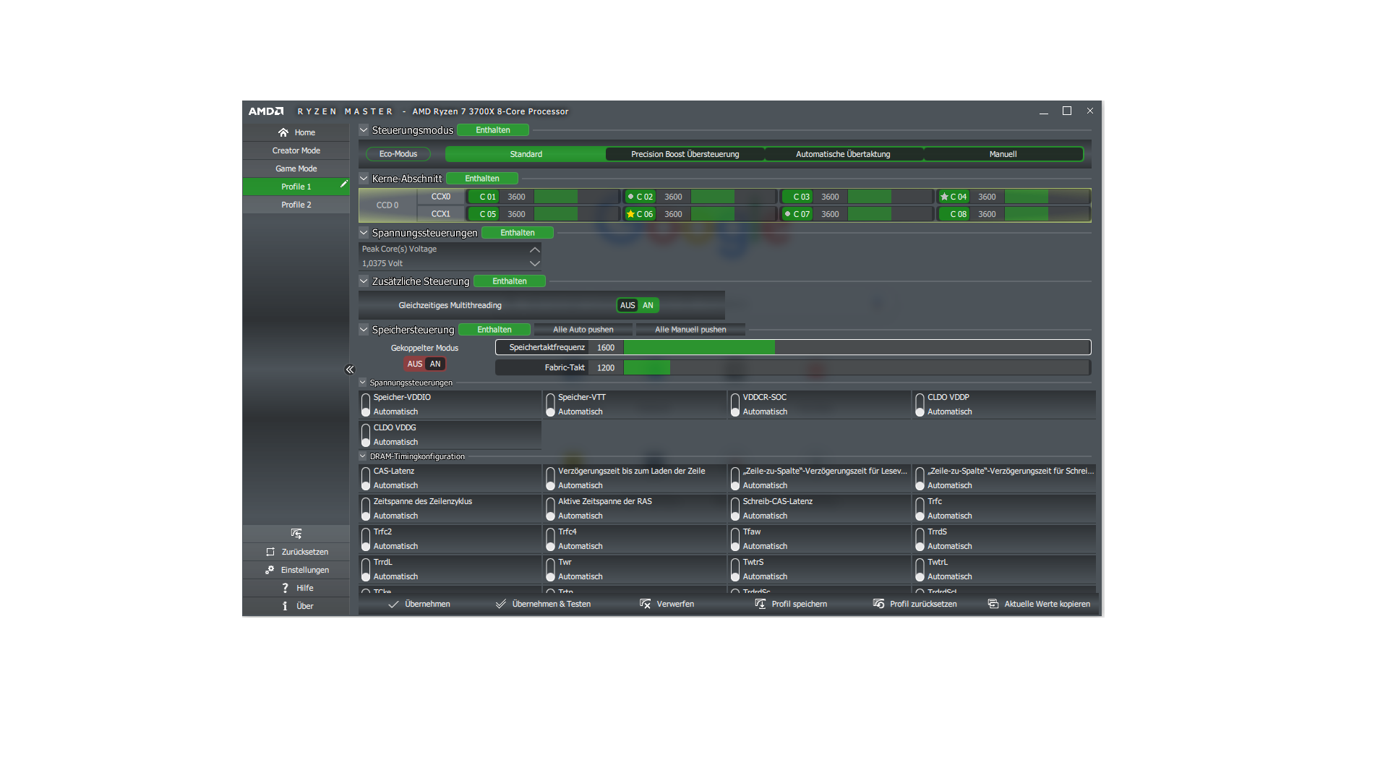1388x781 pixels.
Task: Click the pencil edit icon on Profile 1
Action: click(x=344, y=184)
